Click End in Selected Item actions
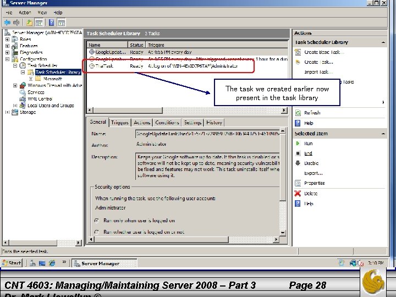The image size is (396, 297). click(308, 153)
